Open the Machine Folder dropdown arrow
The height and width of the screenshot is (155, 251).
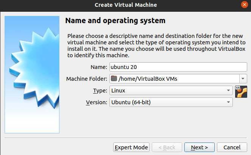[x=243, y=79]
